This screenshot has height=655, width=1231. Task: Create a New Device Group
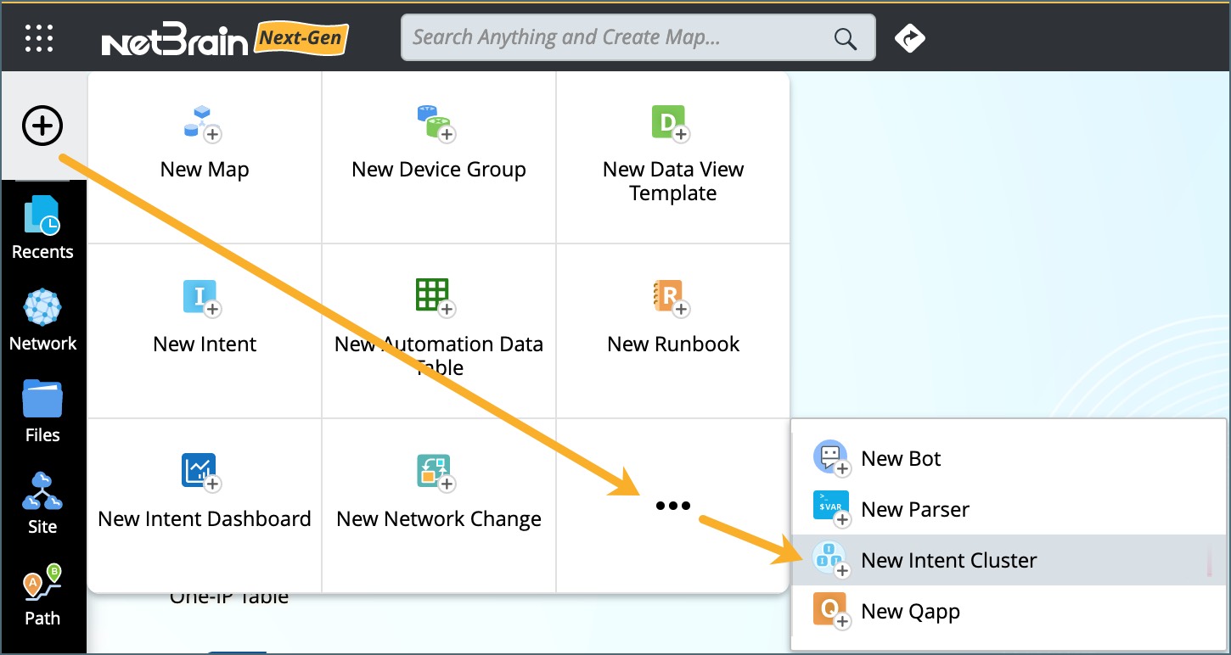[x=439, y=143]
